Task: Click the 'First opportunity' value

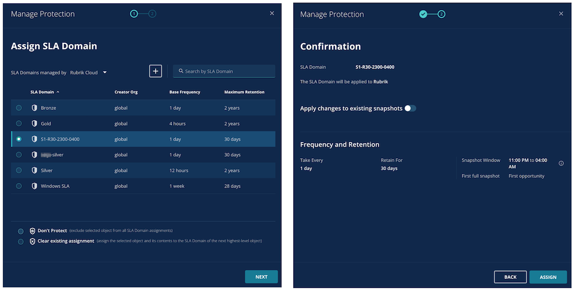Action: point(526,176)
